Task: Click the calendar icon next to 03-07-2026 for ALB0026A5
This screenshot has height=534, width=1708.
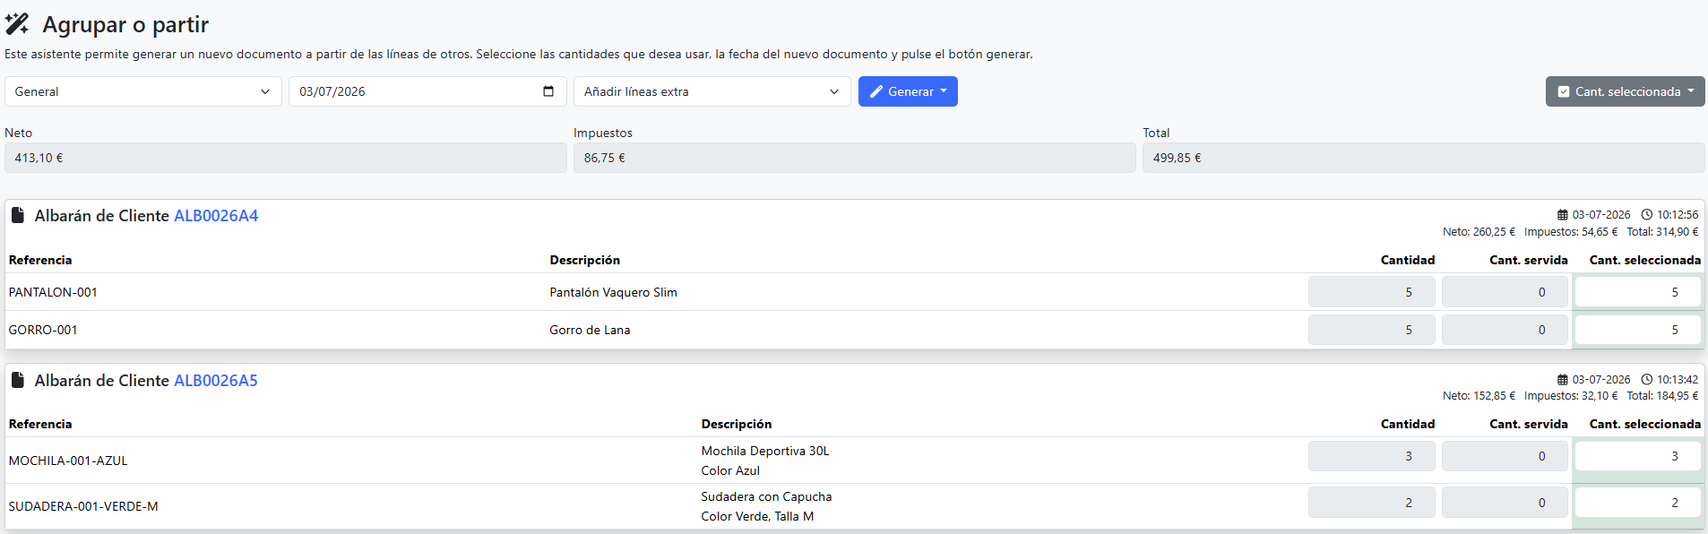Action: tap(1563, 380)
